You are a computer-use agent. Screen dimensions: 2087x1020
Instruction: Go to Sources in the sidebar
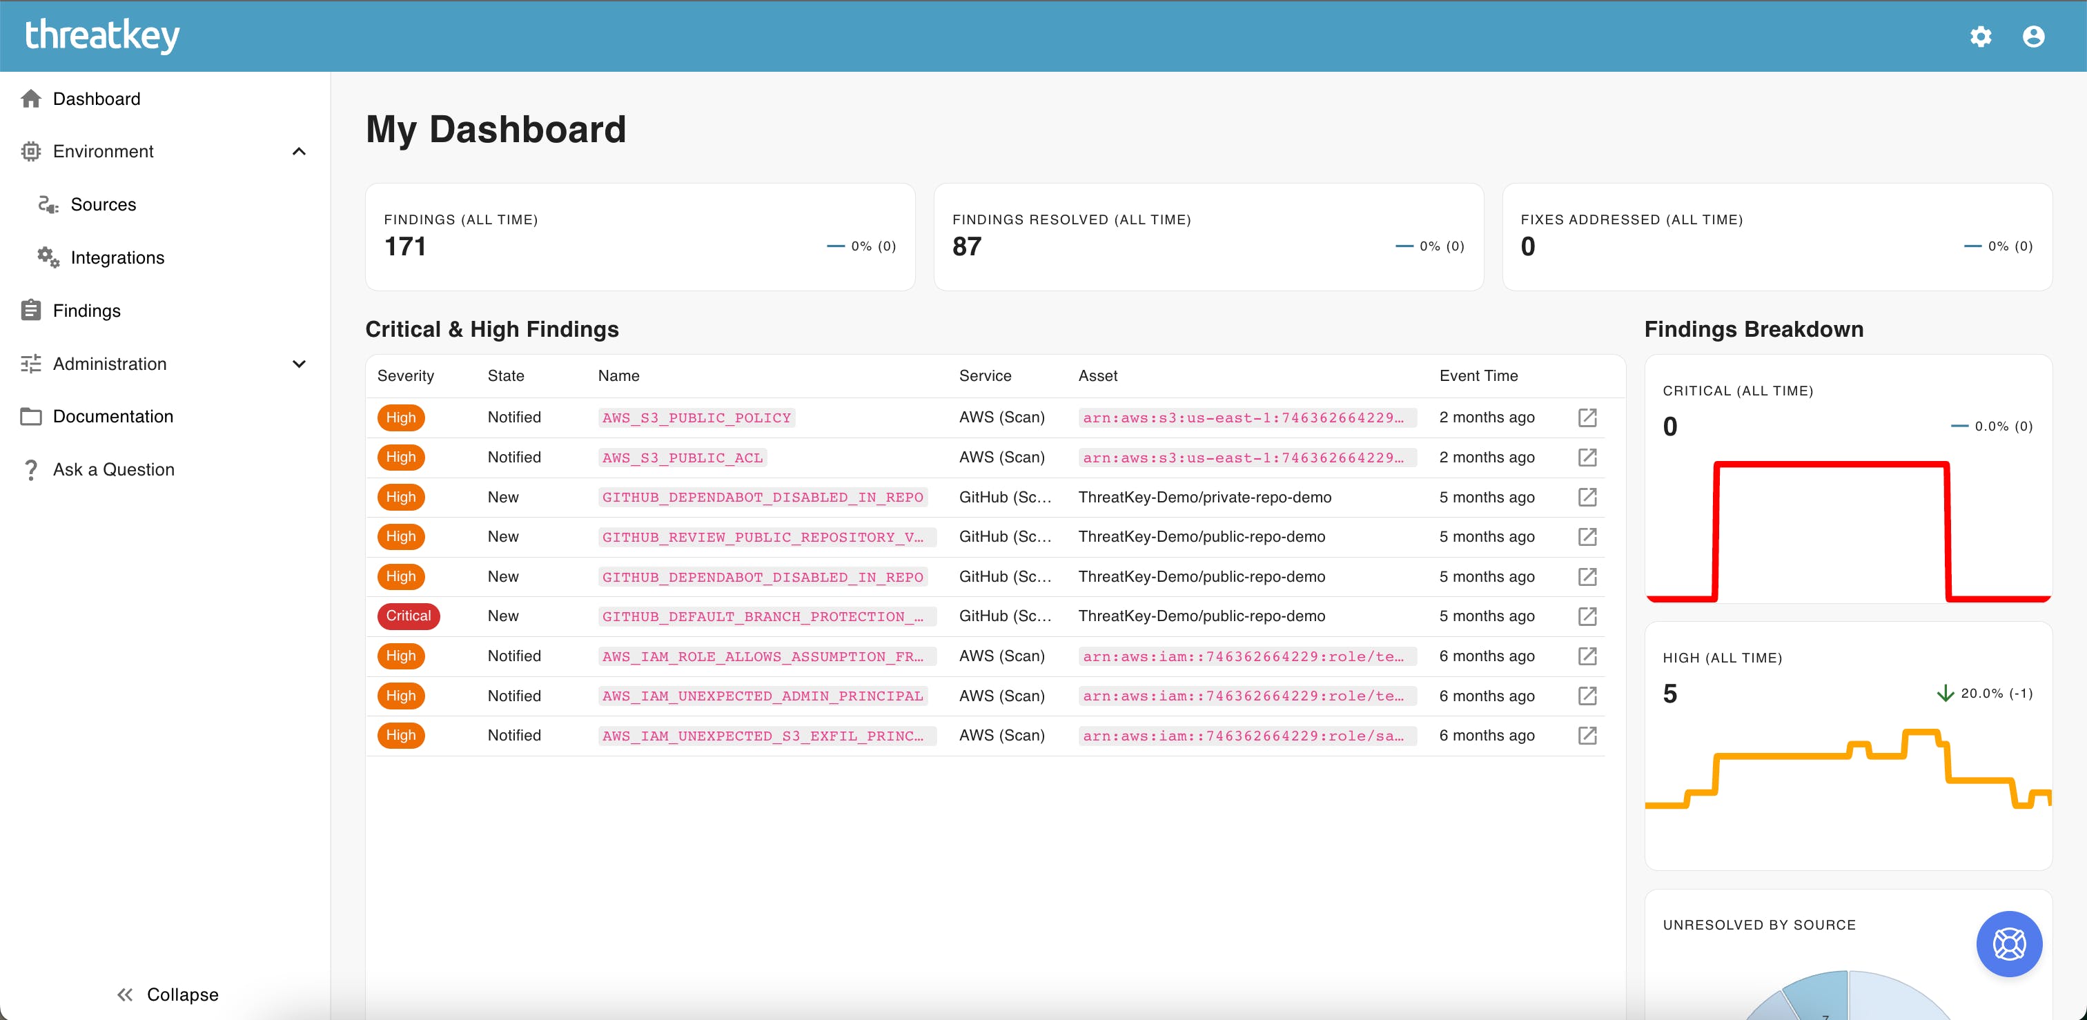pos(103,204)
